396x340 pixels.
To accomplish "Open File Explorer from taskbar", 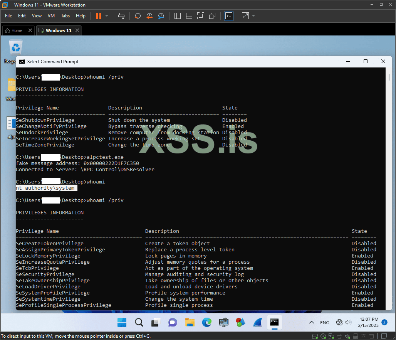I will (190, 322).
